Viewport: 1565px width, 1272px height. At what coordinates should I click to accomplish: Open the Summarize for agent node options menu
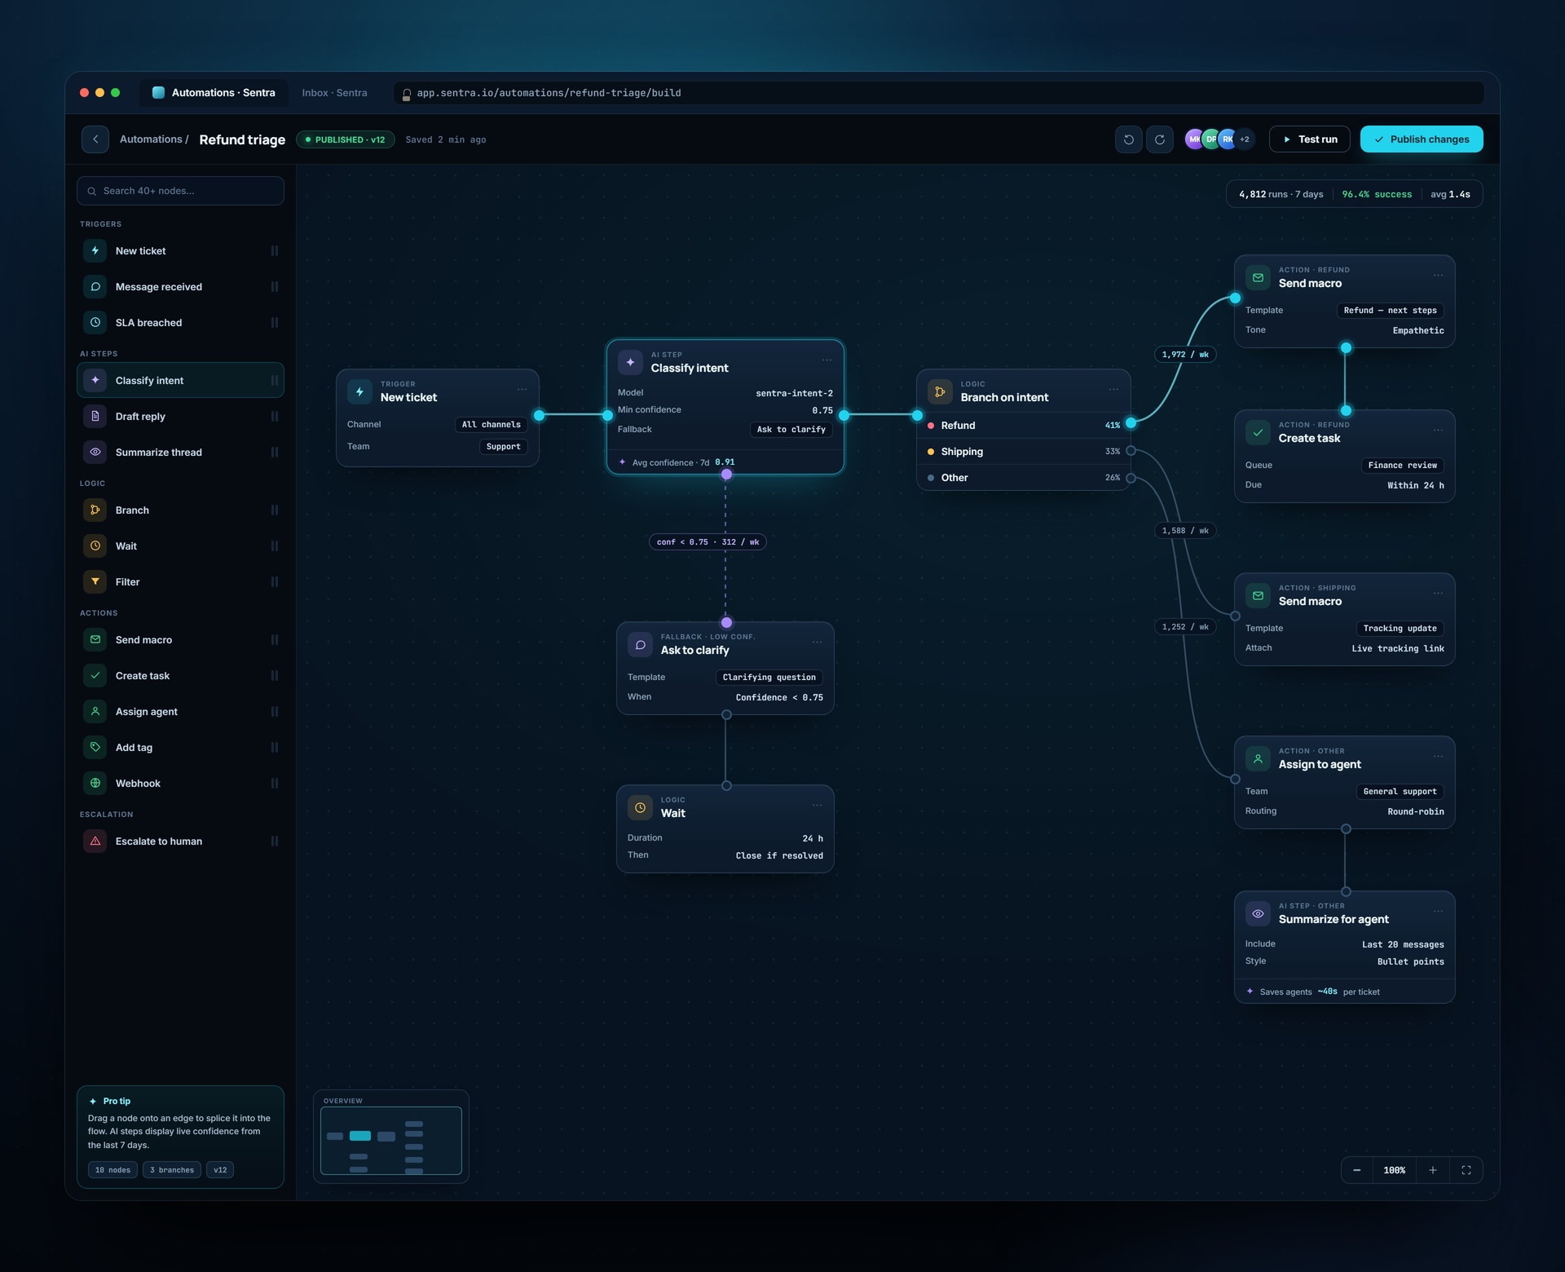click(1438, 912)
